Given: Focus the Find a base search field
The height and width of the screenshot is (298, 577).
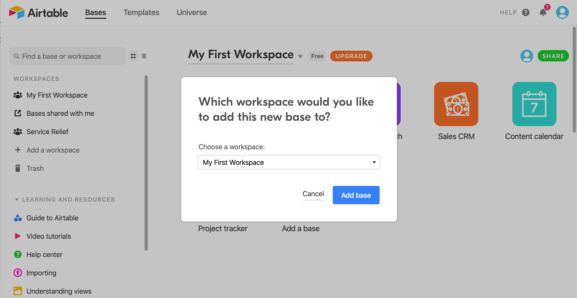Looking at the screenshot, I should click(67, 56).
